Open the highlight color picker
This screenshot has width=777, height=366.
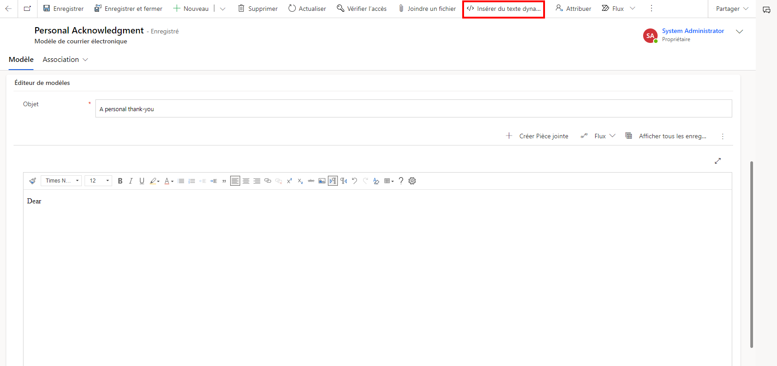click(155, 181)
